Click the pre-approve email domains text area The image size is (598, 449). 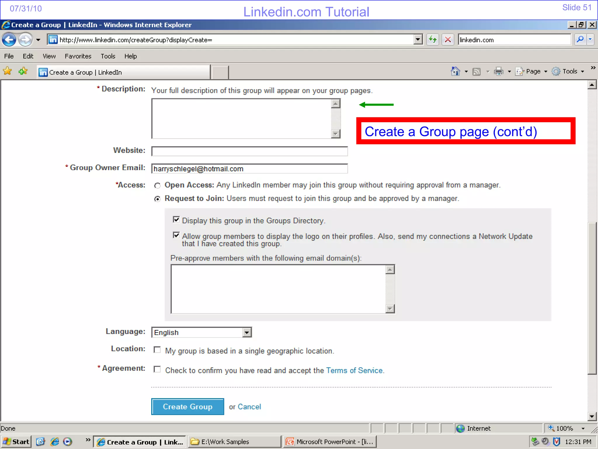tap(278, 289)
